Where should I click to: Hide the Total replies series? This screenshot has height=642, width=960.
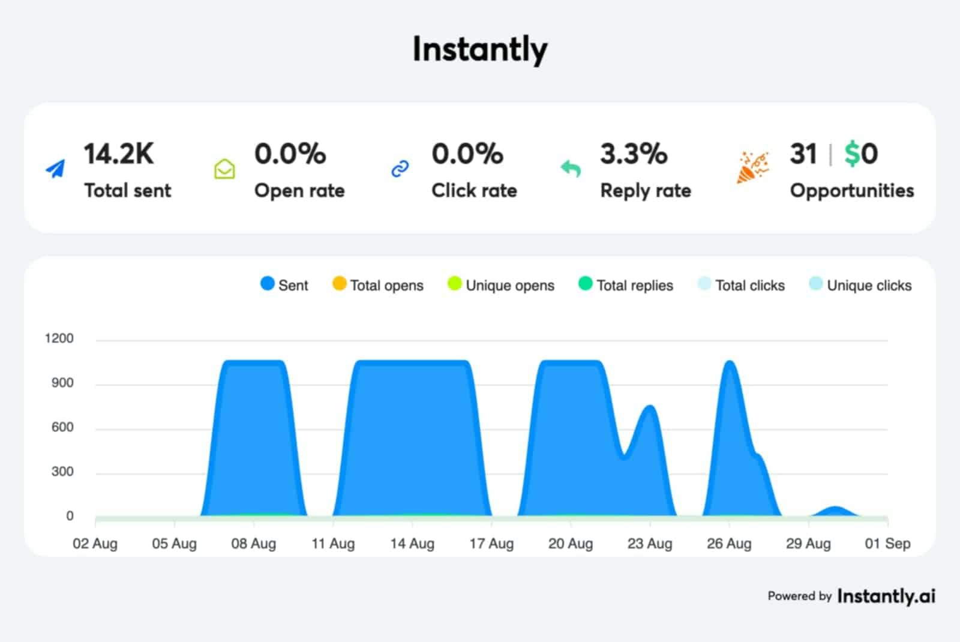(626, 285)
